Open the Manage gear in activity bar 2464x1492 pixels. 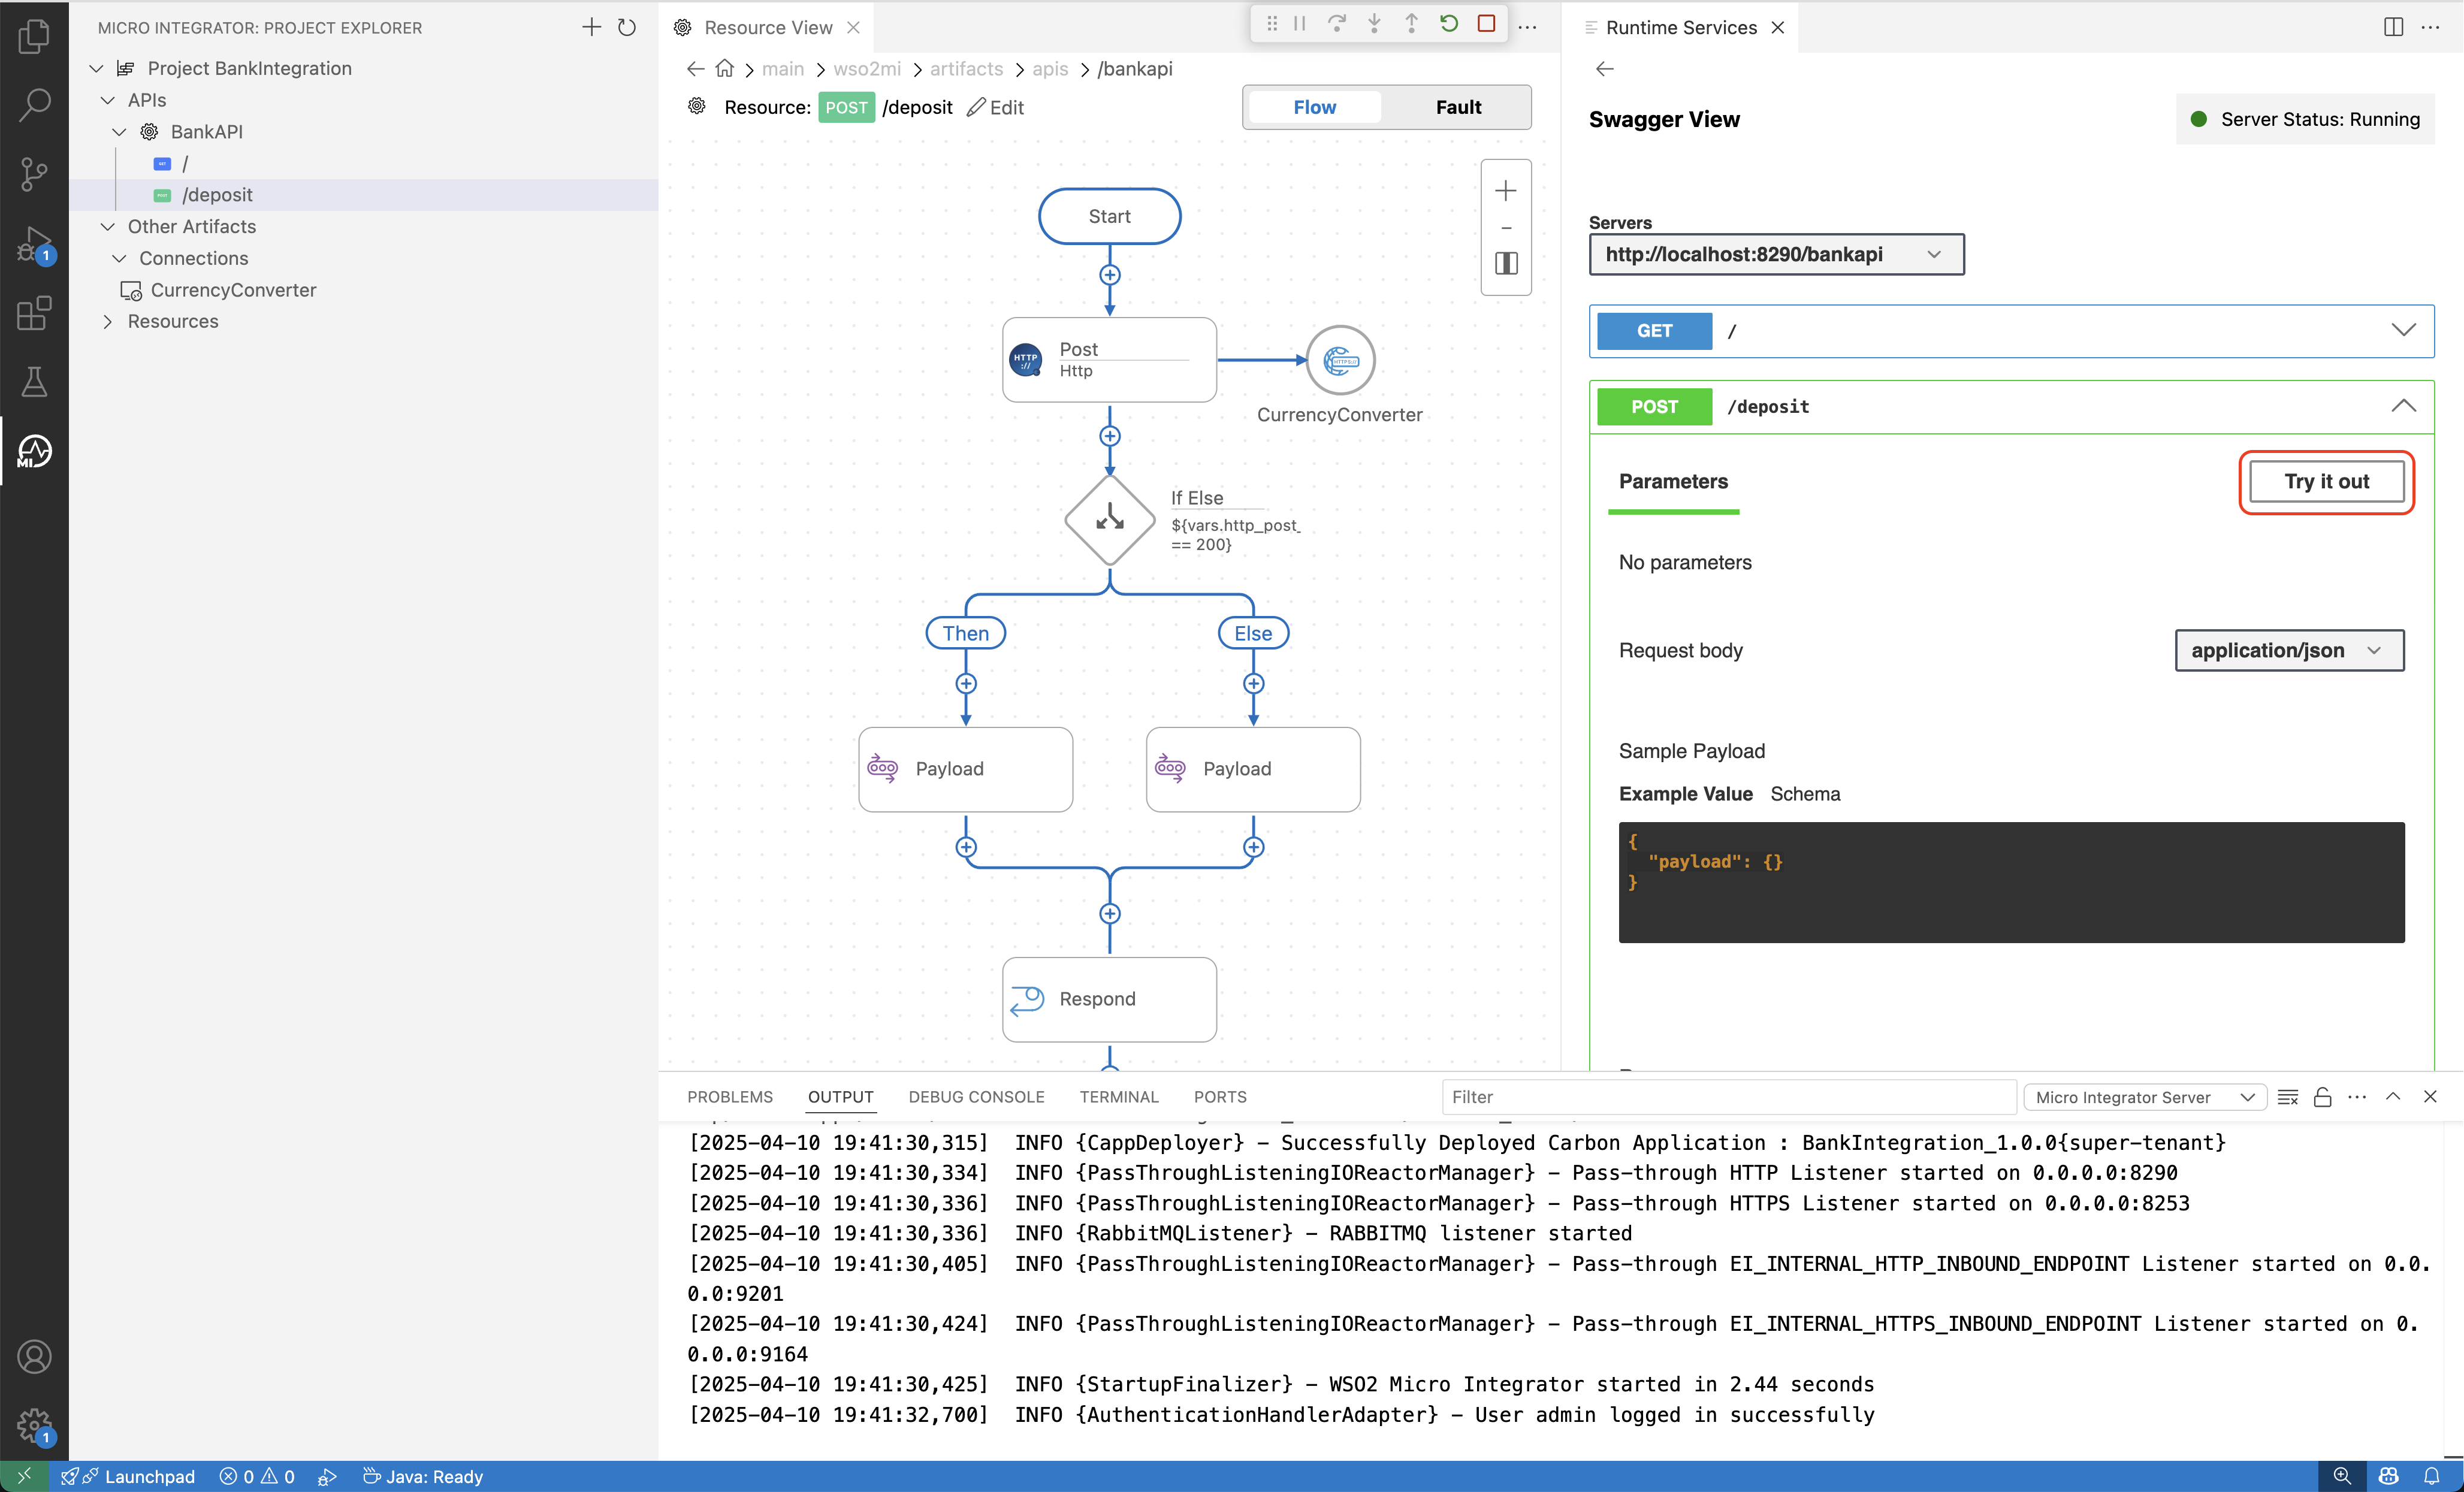(34, 1425)
